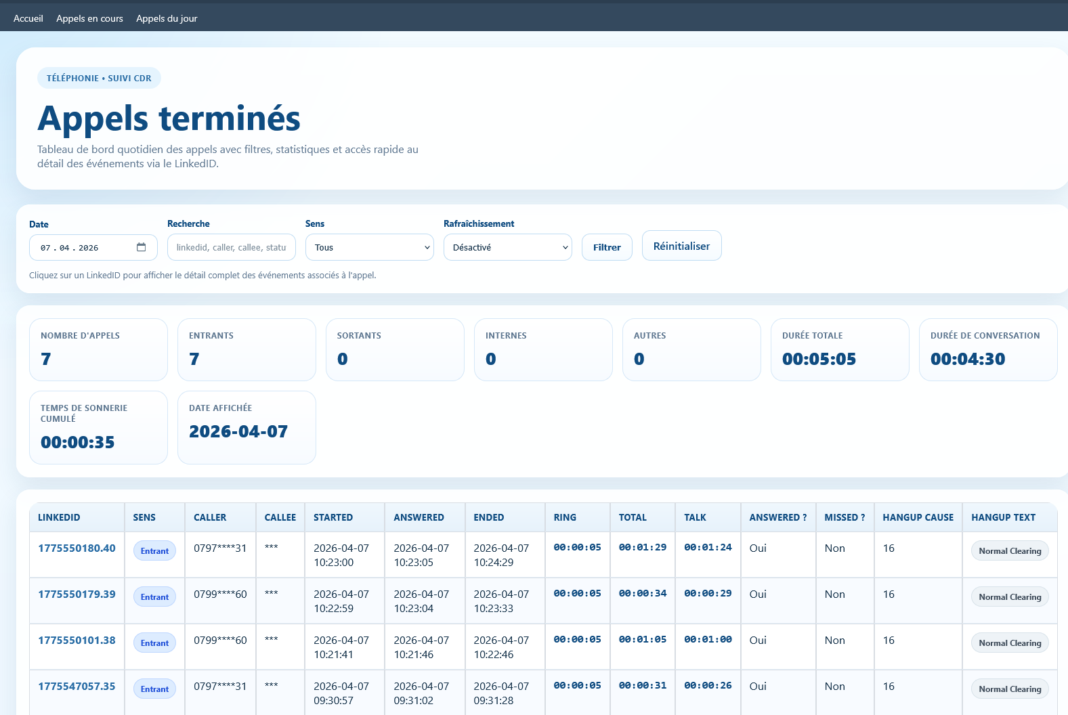Click the CALLEE column header

click(280, 517)
